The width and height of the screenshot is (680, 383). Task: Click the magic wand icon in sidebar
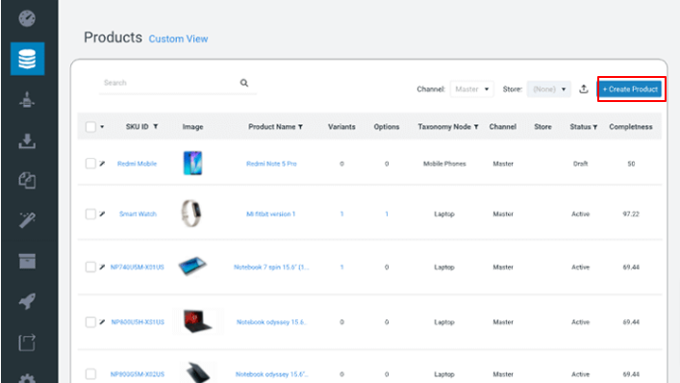27,220
